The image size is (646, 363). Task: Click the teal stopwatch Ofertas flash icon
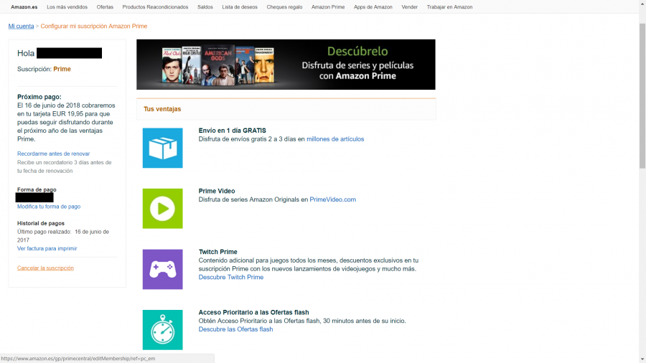click(162, 329)
